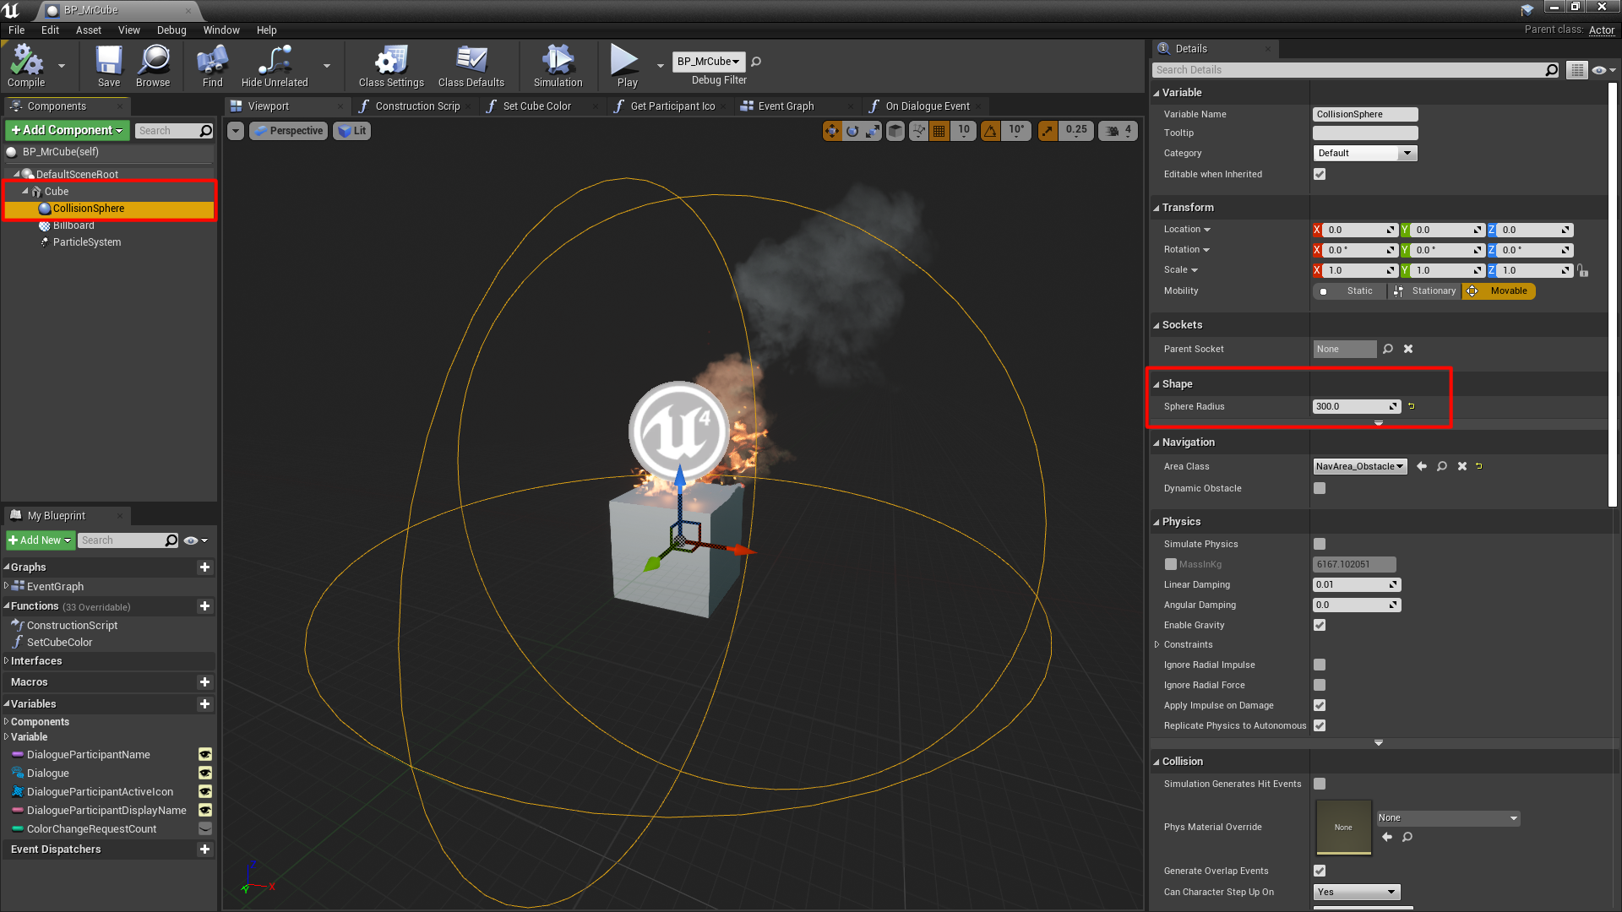This screenshot has width=1622, height=912.
Task: Select translate gizmo mode in viewport
Action: click(x=832, y=131)
